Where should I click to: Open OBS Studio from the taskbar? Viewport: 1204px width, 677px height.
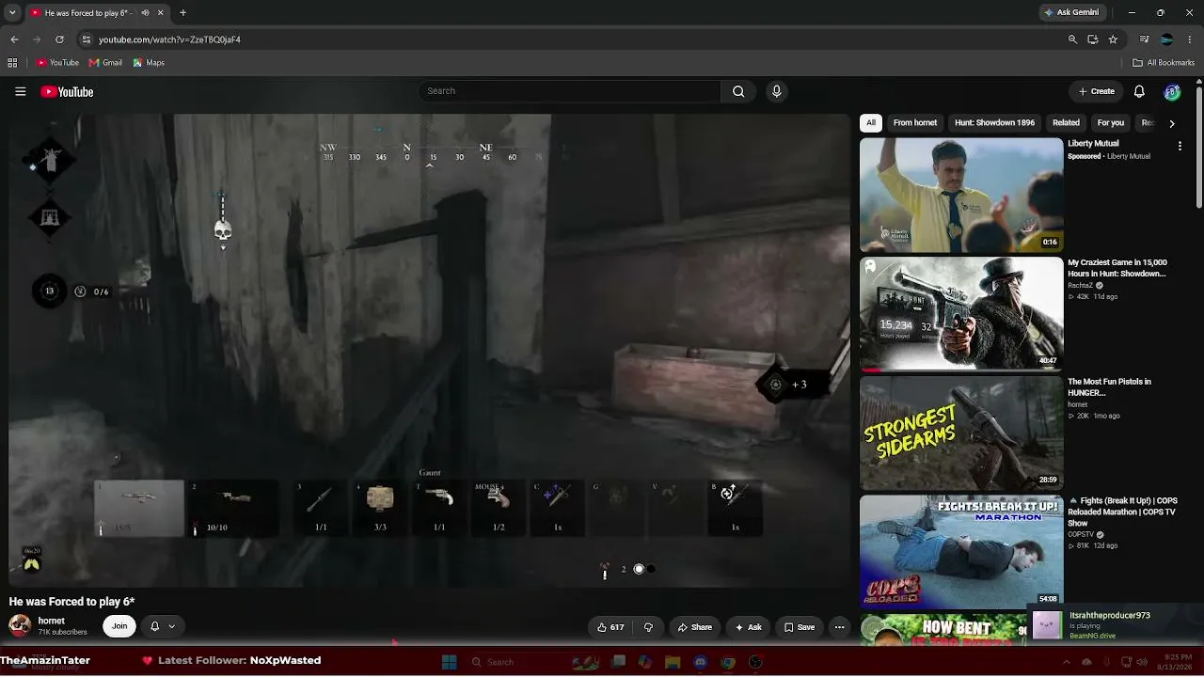click(x=755, y=662)
